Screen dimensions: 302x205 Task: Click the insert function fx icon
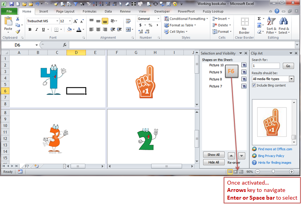(x=64, y=45)
